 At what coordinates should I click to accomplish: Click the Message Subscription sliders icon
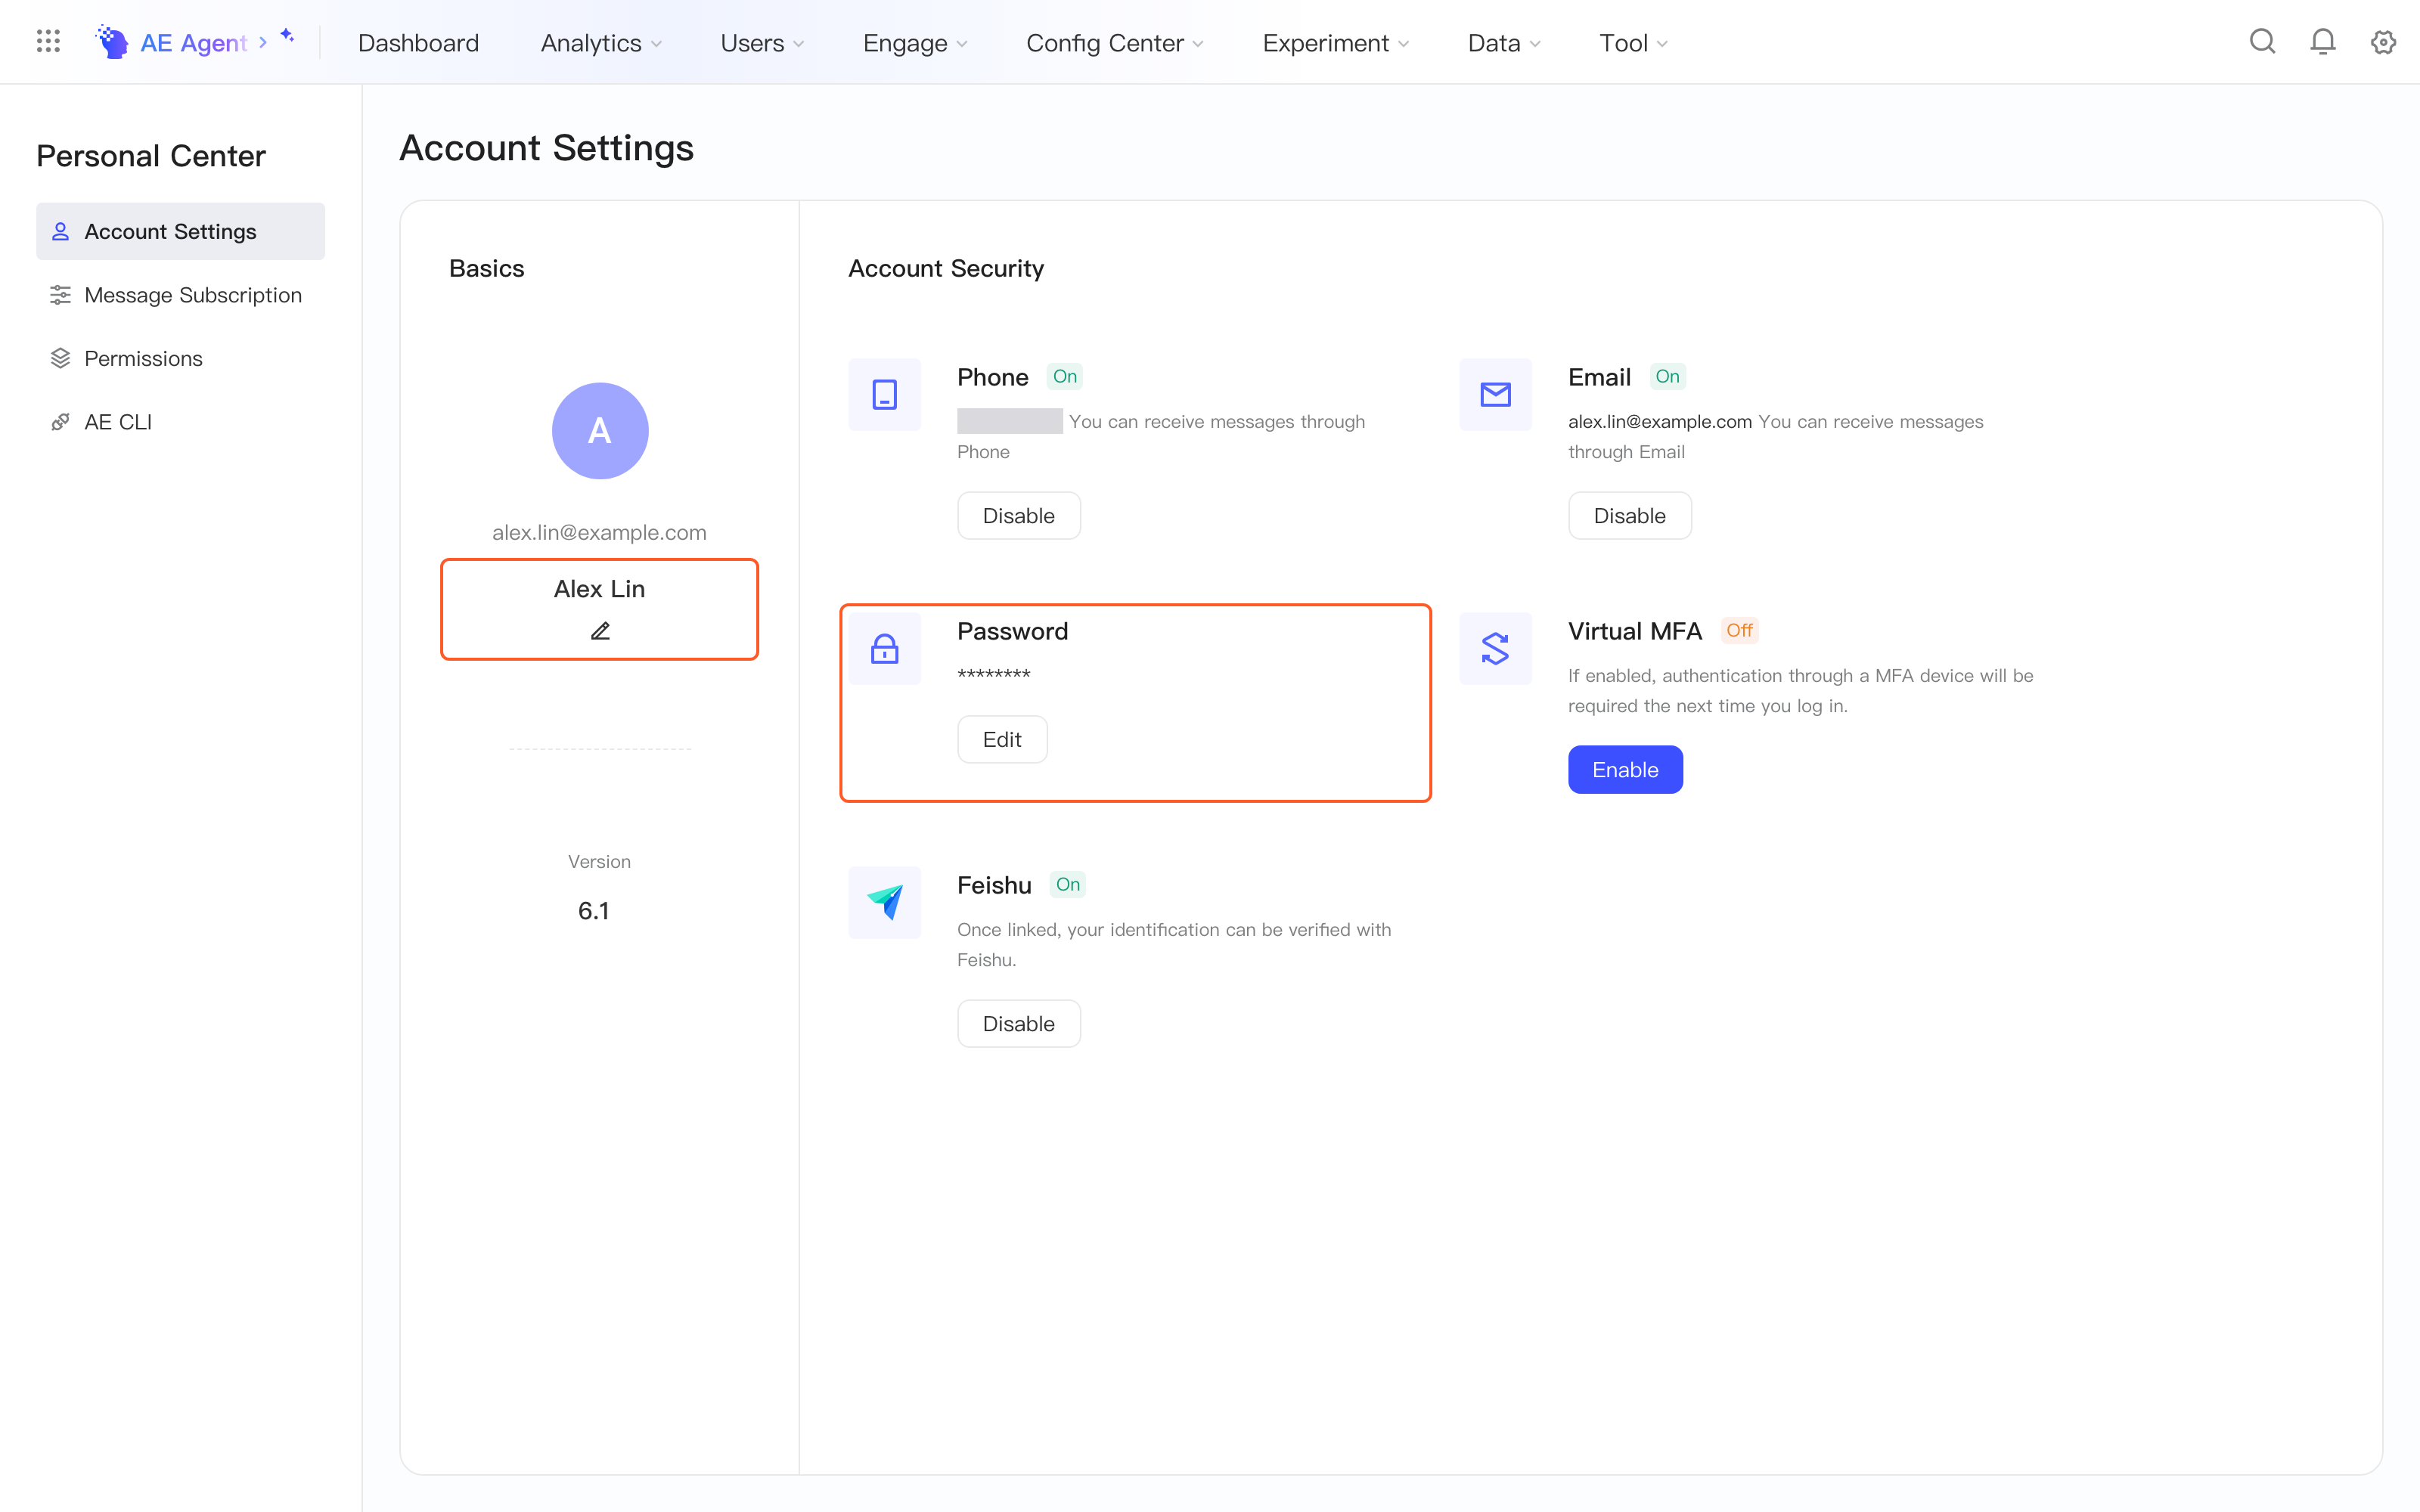click(60, 295)
